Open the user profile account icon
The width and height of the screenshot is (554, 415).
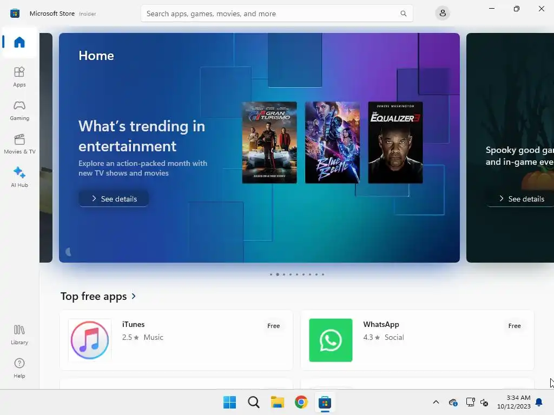pos(443,14)
